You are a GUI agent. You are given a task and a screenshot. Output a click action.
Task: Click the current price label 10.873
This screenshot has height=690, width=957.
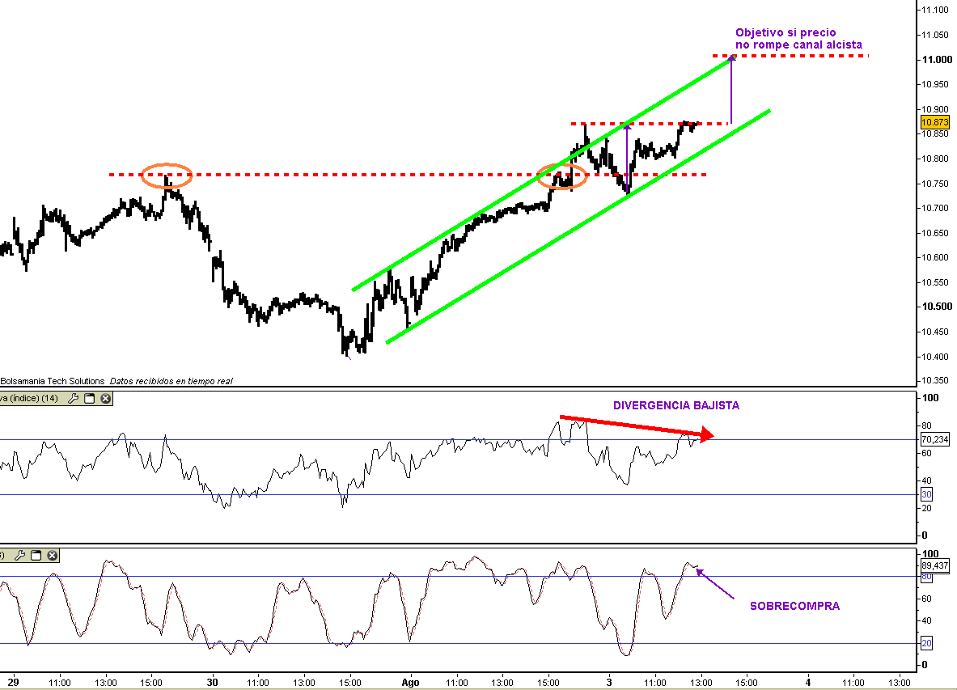934,122
